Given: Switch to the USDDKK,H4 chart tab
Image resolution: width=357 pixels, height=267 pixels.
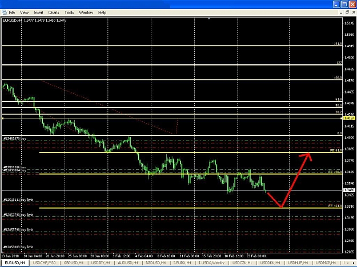Looking at the screenshot, I should pos(270,263).
